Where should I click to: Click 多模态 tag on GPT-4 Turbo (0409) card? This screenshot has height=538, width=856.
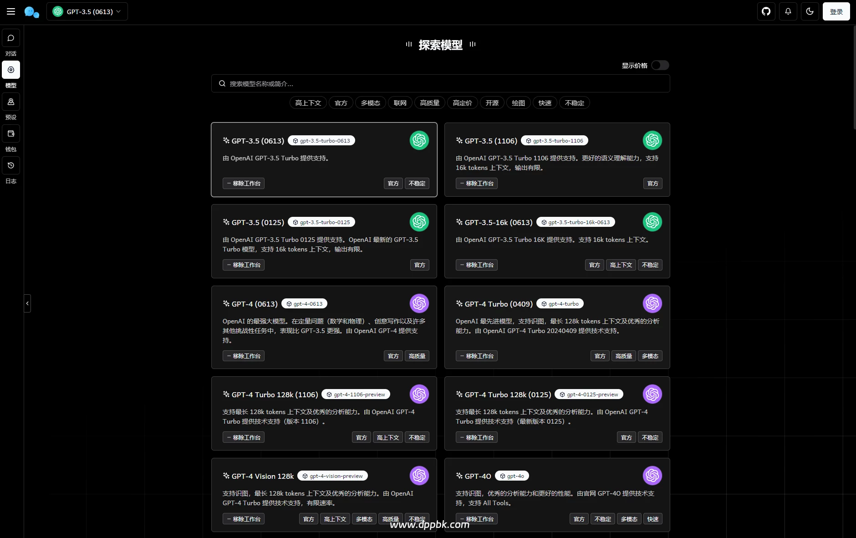[650, 356]
